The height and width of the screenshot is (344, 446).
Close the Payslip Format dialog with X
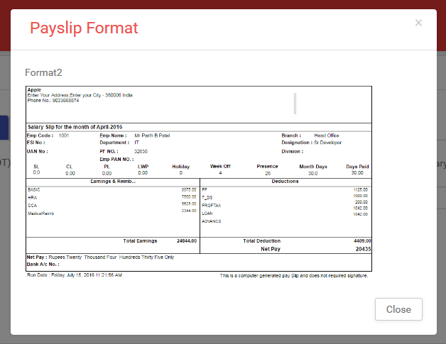(x=418, y=23)
